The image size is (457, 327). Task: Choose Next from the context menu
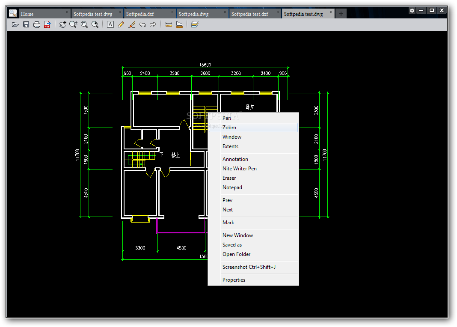click(x=253, y=210)
